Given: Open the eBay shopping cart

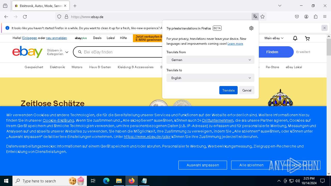Looking at the screenshot, I should 307,38.
